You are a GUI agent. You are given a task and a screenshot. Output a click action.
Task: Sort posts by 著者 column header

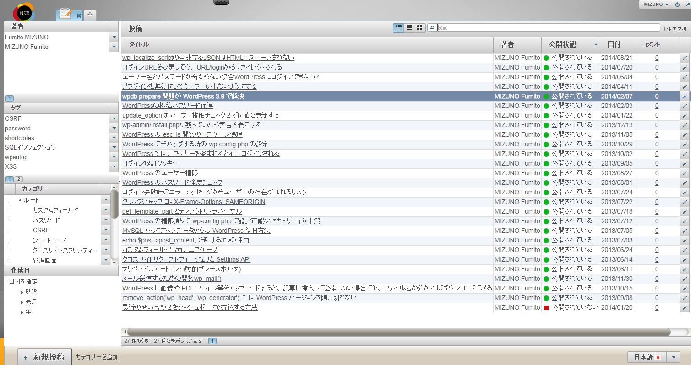pyautogui.click(x=517, y=44)
